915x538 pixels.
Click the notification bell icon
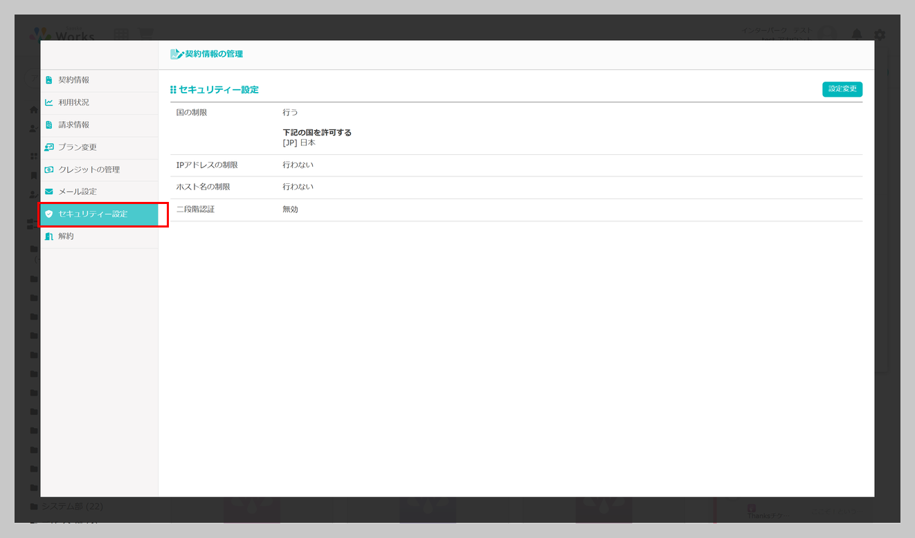[x=857, y=35]
